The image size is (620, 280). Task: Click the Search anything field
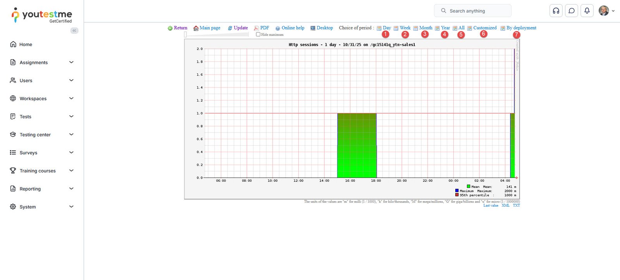(473, 11)
